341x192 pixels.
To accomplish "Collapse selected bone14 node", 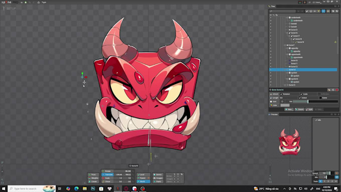I will pos(285,70).
